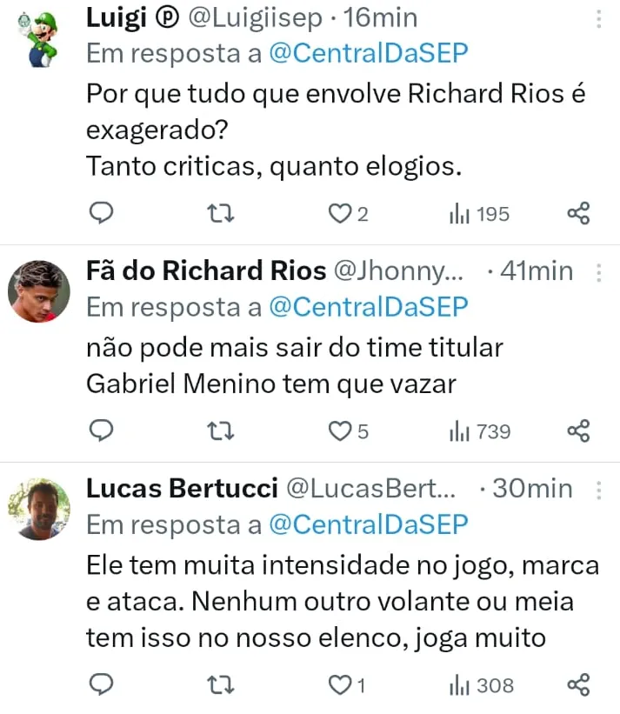
Task: Open more options on Luigi's tweet
Action: [598, 19]
